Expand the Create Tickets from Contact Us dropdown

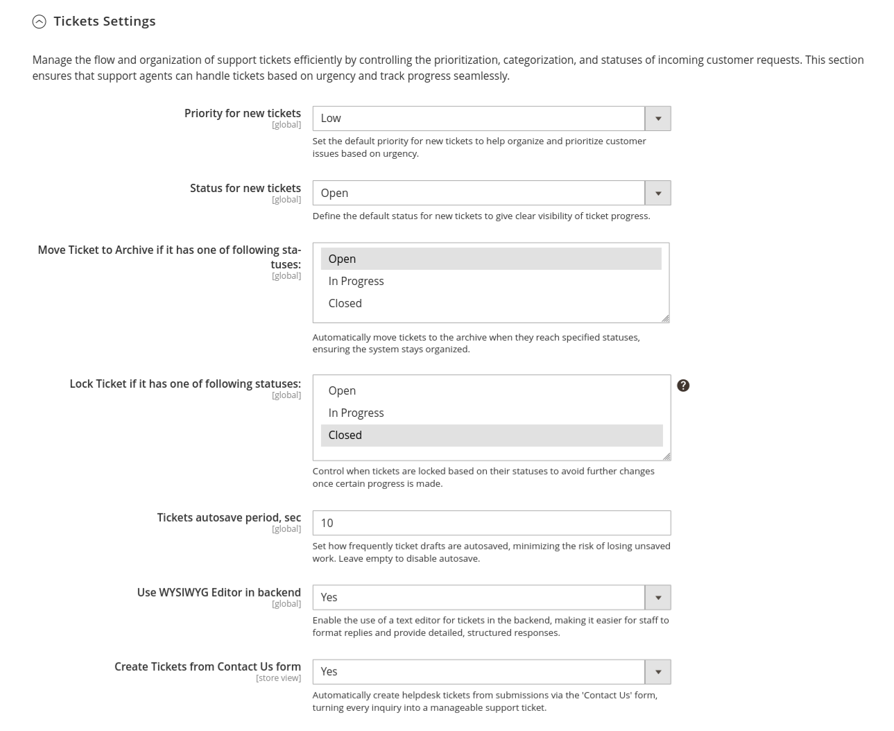[479, 671]
